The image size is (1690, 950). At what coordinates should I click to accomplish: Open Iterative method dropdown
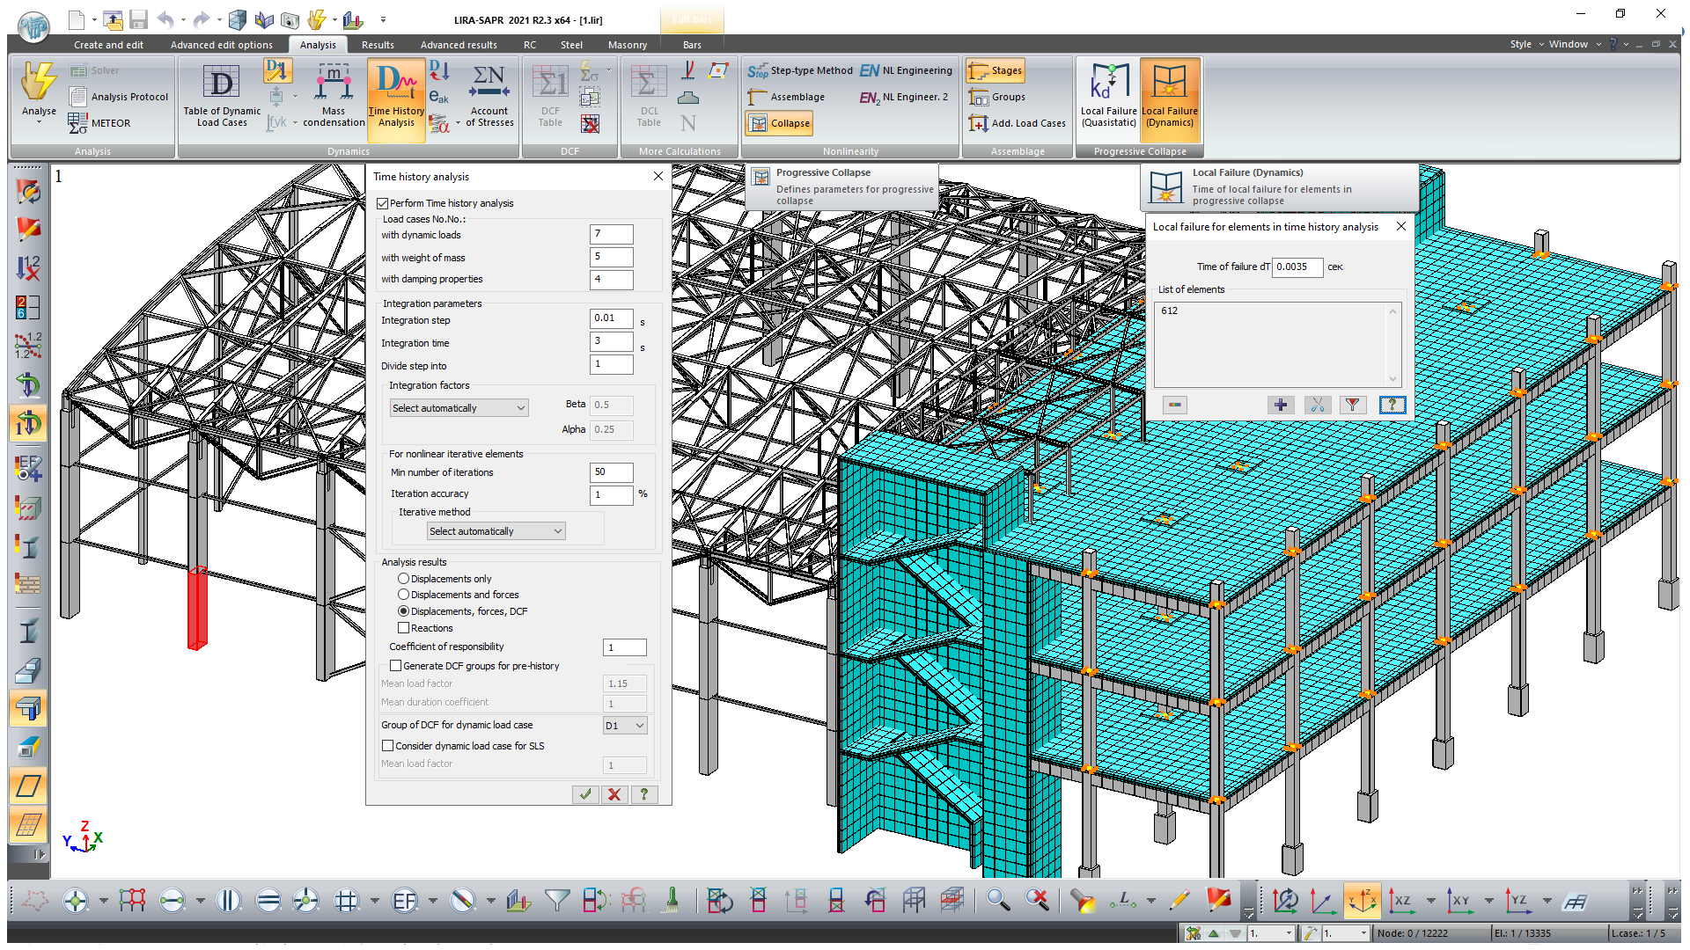tap(496, 531)
